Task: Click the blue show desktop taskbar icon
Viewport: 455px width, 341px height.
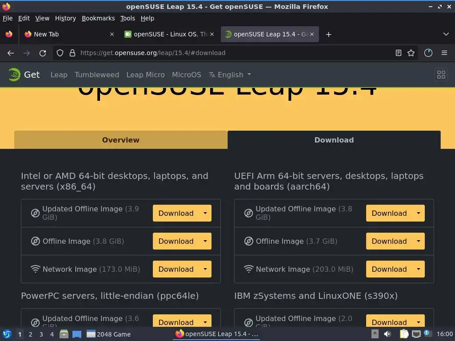Action: click(x=77, y=334)
